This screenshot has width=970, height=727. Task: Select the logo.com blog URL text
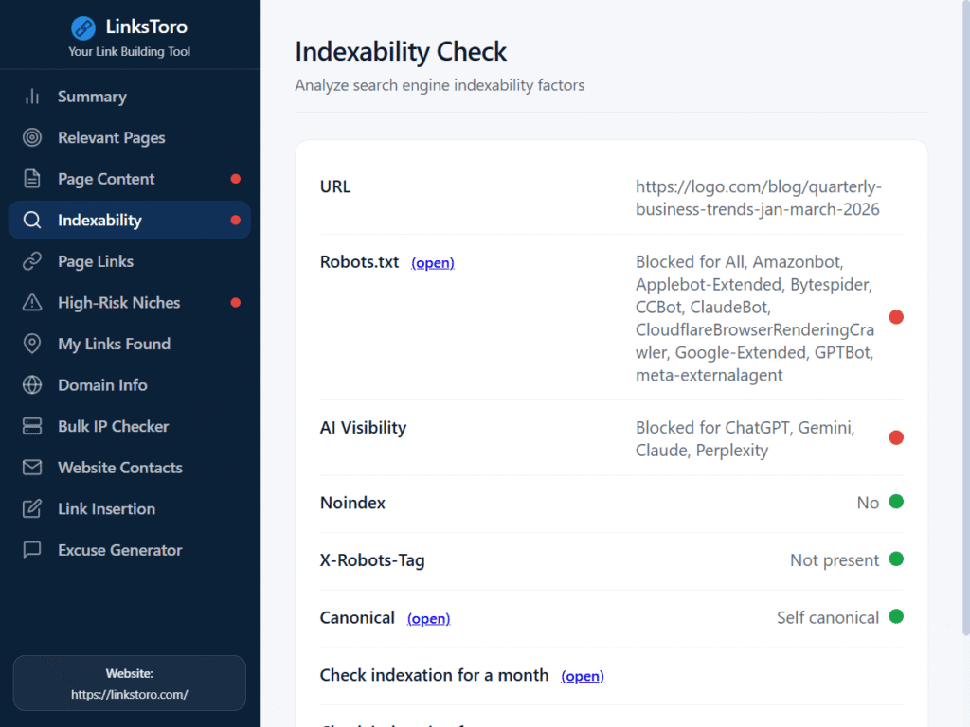point(759,198)
